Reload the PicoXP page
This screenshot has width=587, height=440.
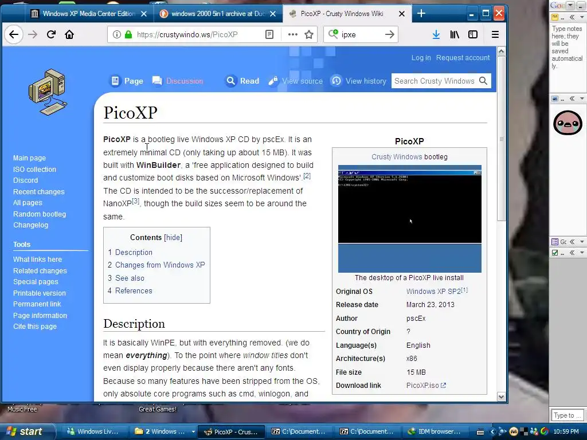[x=51, y=34]
